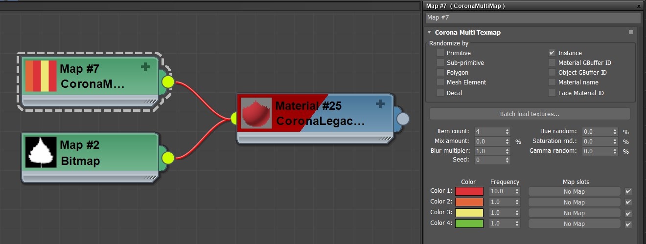646x244 pixels.
Task: Disable the Color 3 map slot checkbox
Action: pos(628,214)
